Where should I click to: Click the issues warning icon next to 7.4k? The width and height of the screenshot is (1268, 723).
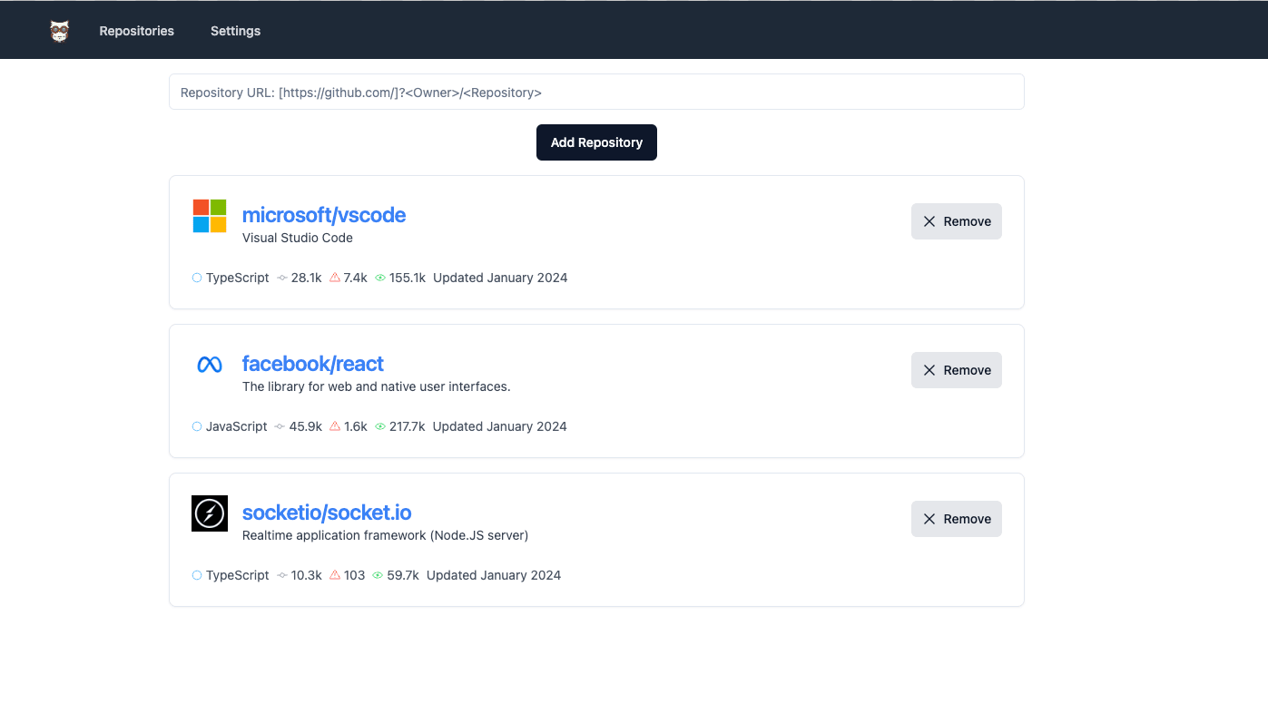coord(335,278)
